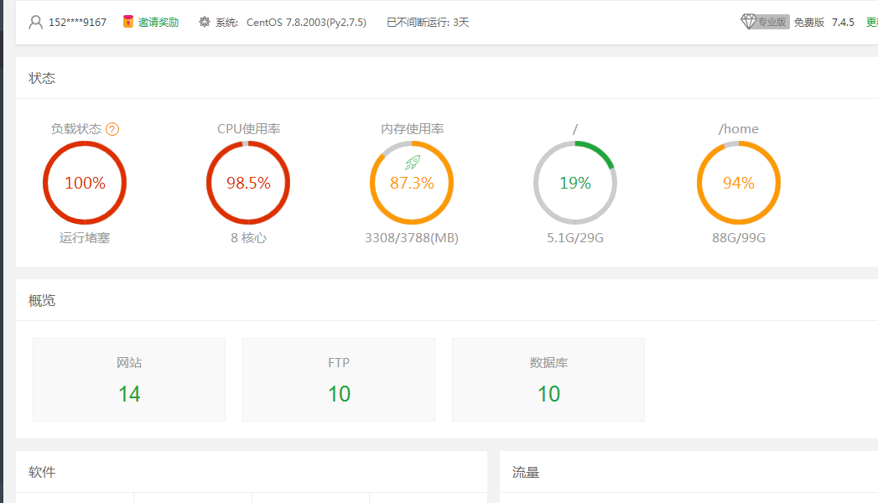The image size is (878, 503).
Task: Click the 免费版 version label
Action: [x=809, y=23]
